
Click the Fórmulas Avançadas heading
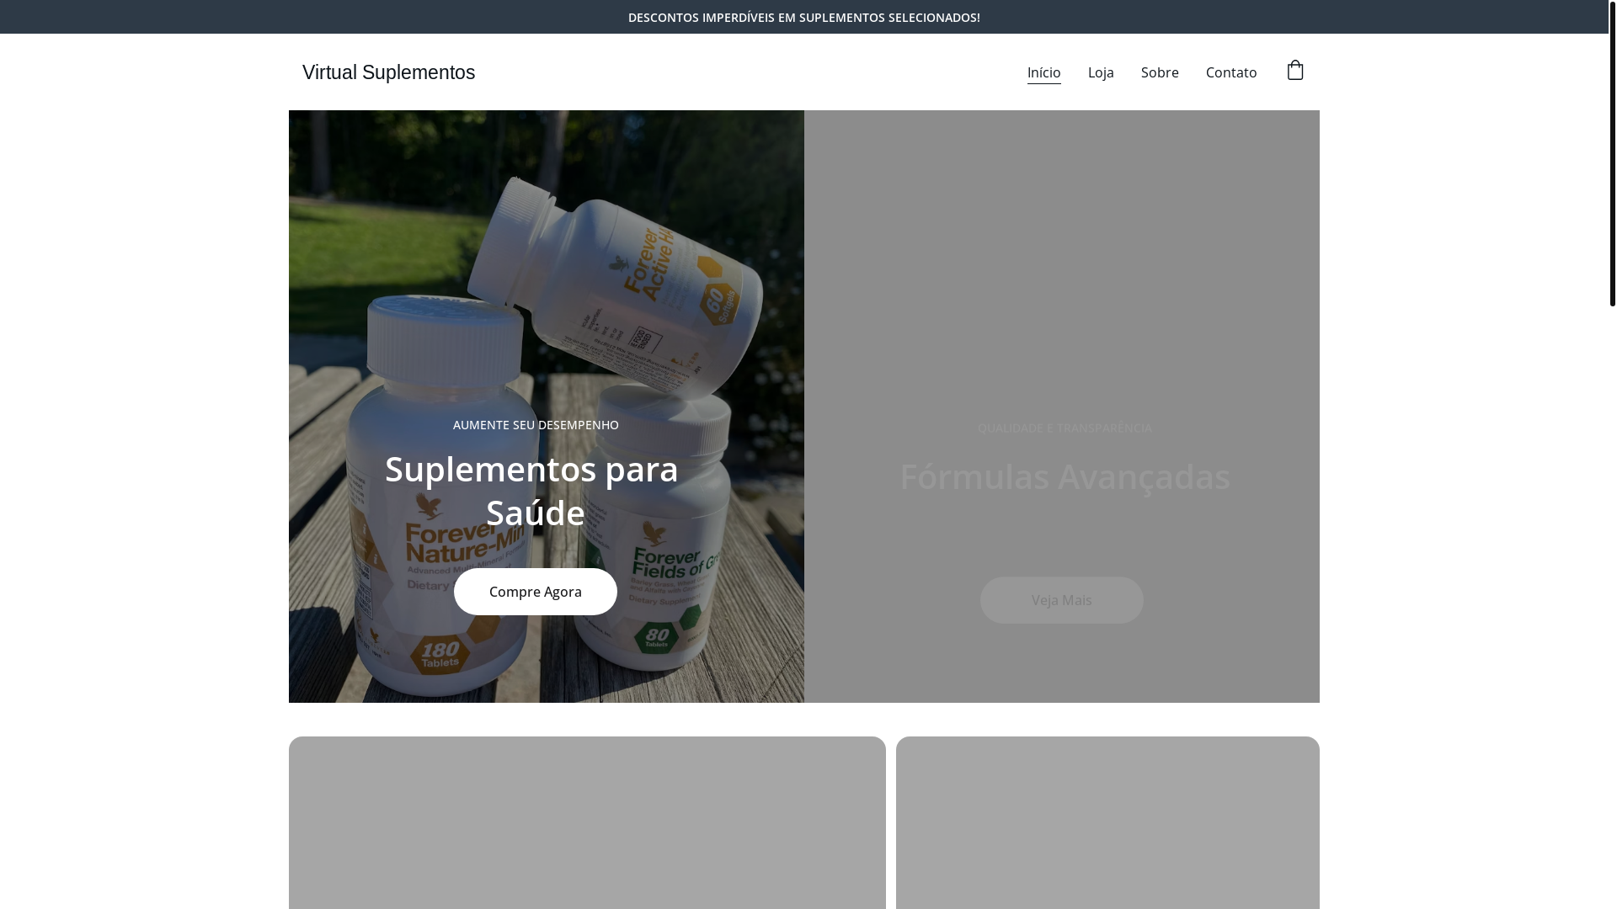[x=1065, y=477]
